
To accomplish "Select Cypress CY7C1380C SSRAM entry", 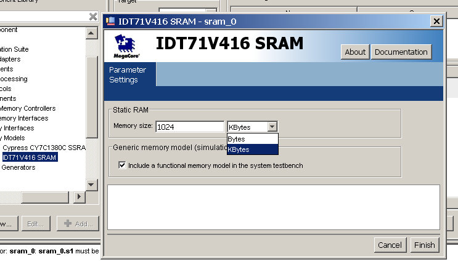I will pyautogui.click(x=44, y=148).
